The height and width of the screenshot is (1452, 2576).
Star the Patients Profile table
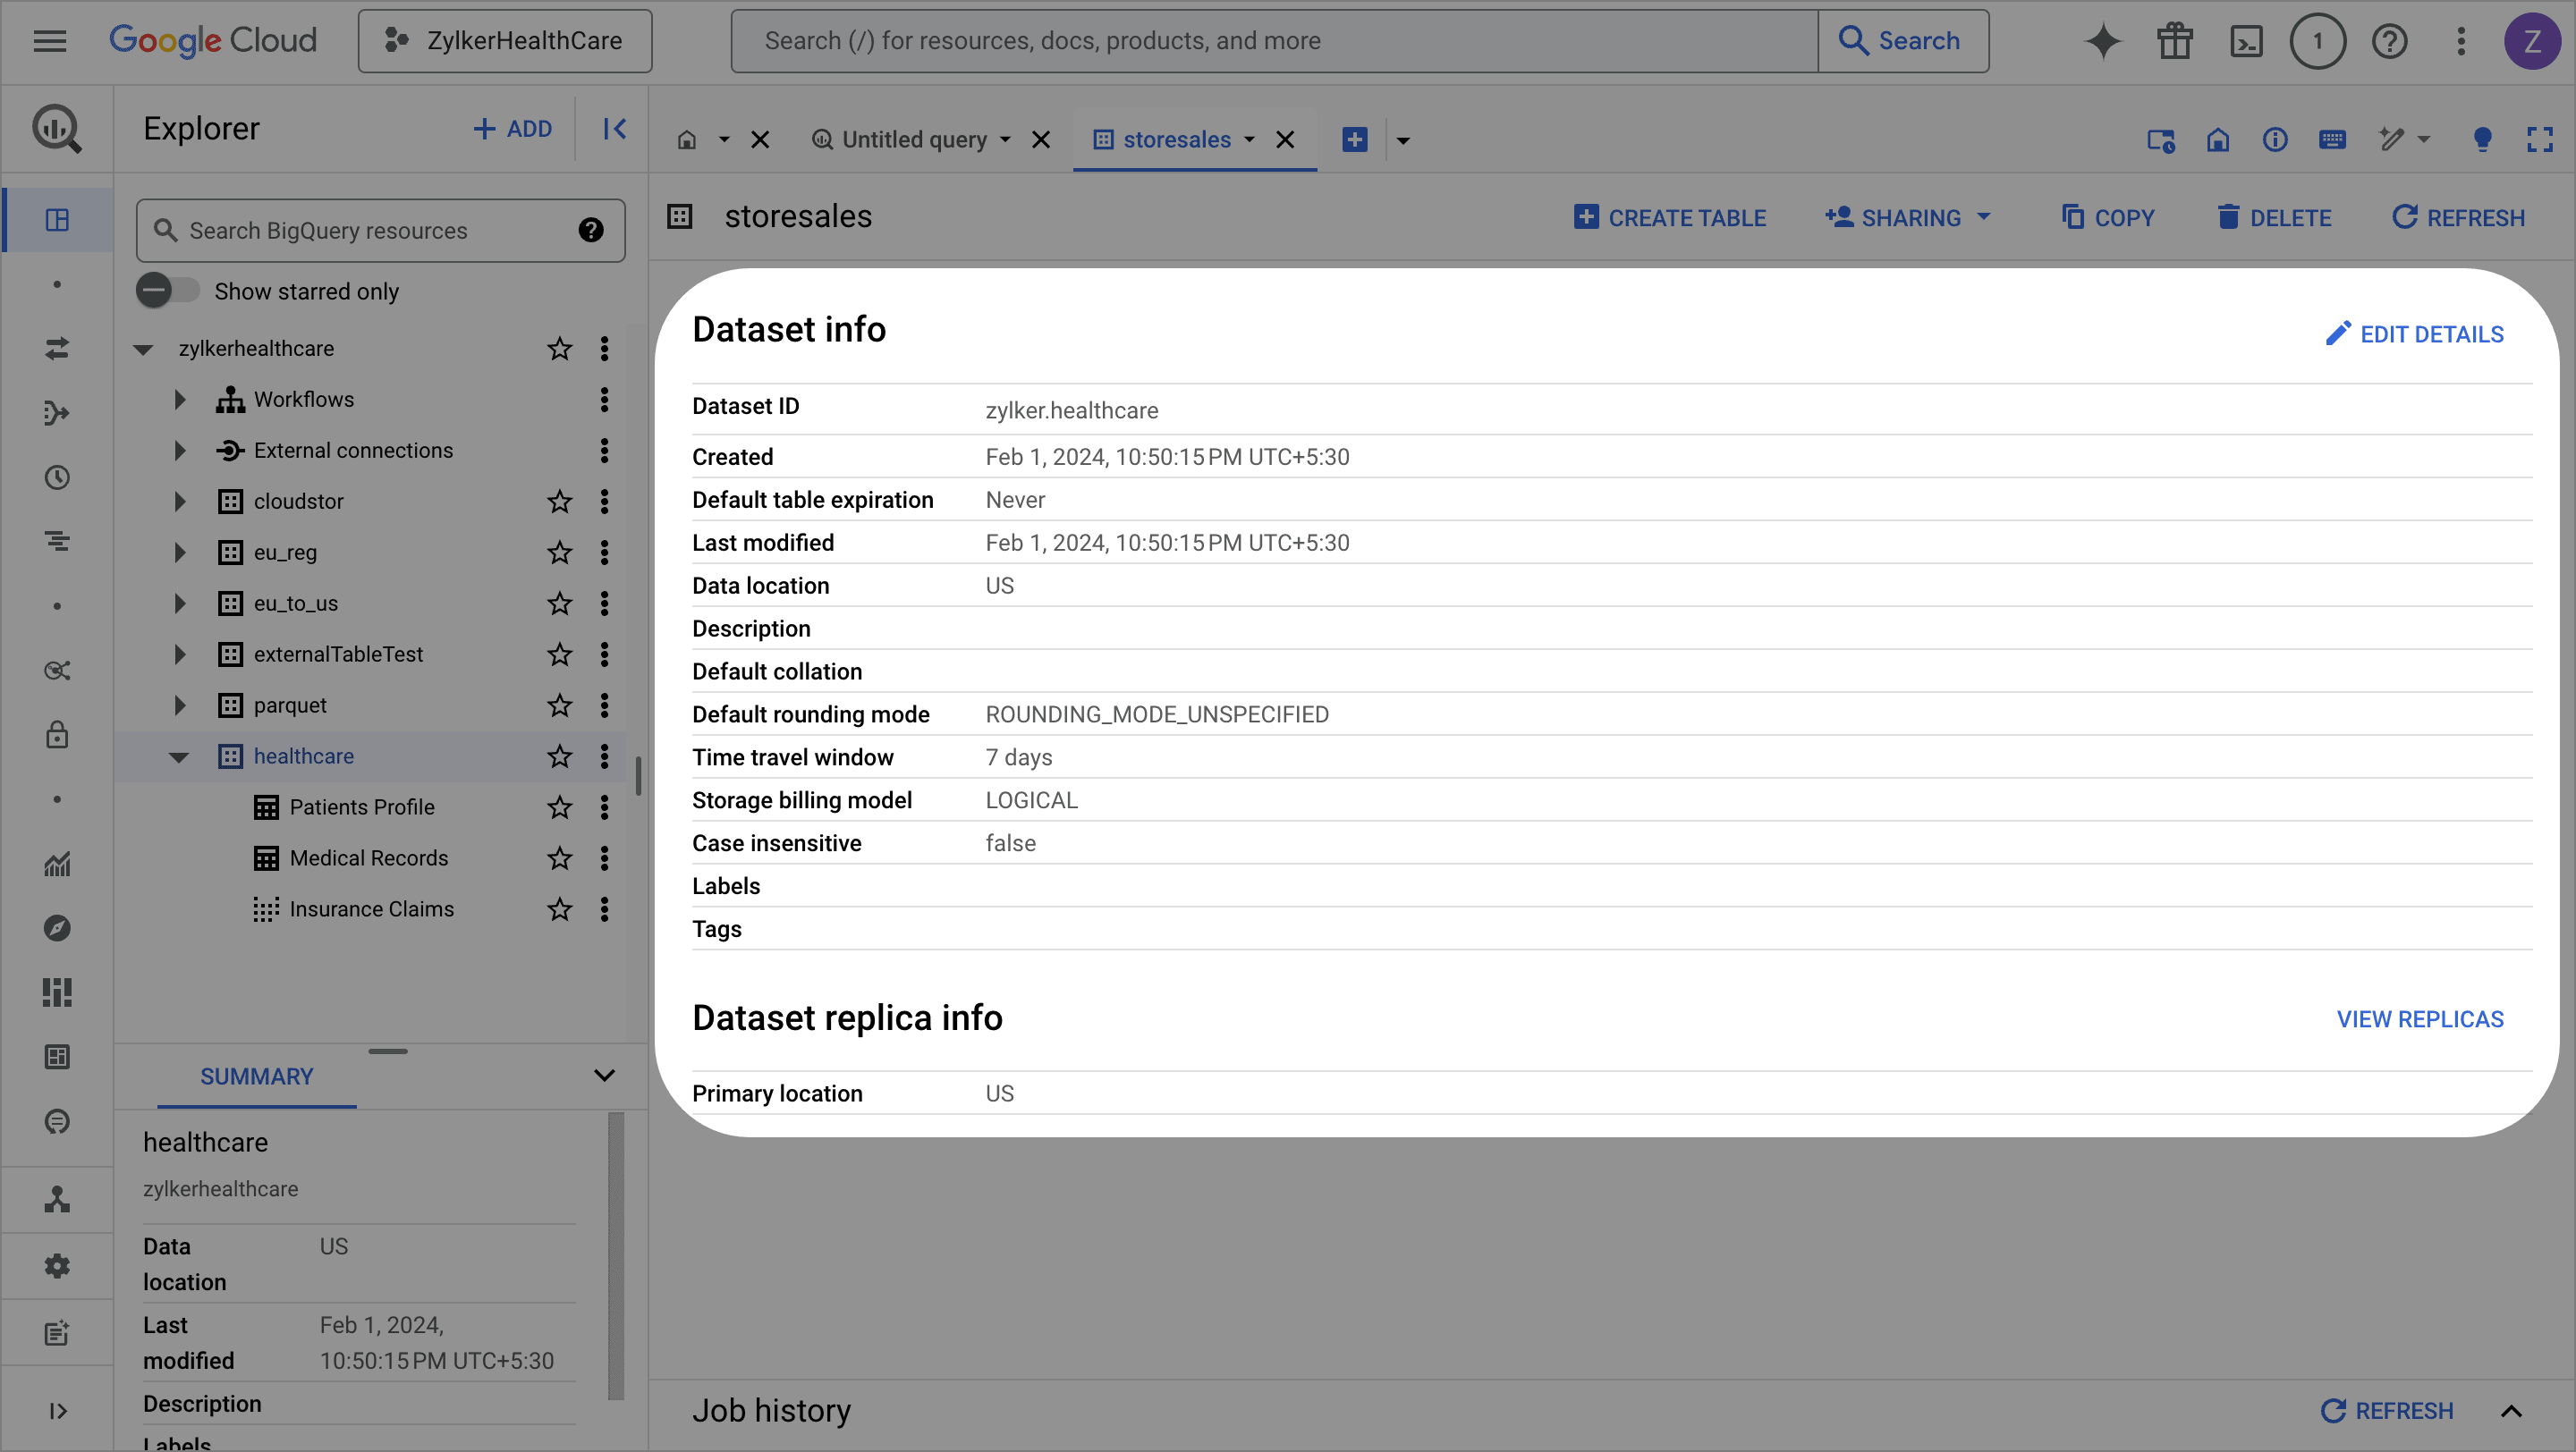click(x=559, y=807)
